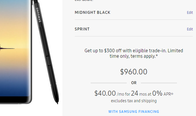The height and width of the screenshot is (116, 196).
Task: Click the Galaxy phone product image
Action: [16, 52]
